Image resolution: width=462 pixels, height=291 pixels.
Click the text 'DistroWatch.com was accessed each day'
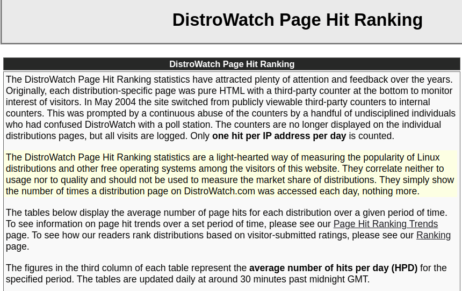[271, 191]
